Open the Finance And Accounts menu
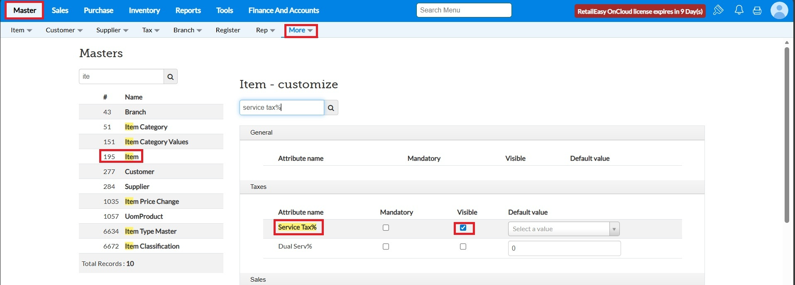This screenshot has width=795, height=285. point(284,10)
